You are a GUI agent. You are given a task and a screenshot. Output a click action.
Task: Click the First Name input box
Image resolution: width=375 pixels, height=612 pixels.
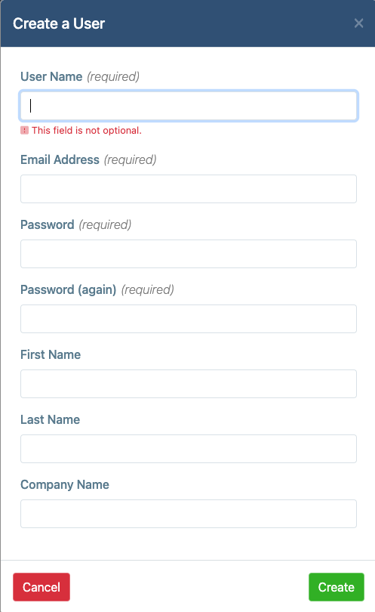(x=189, y=384)
